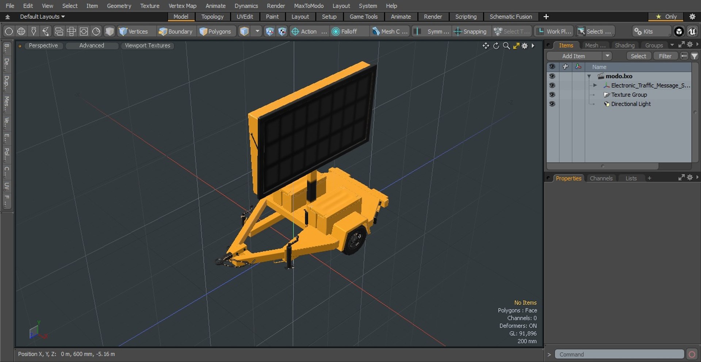Open the Geometry menu
The image size is (701, 362).
point(119,6)
